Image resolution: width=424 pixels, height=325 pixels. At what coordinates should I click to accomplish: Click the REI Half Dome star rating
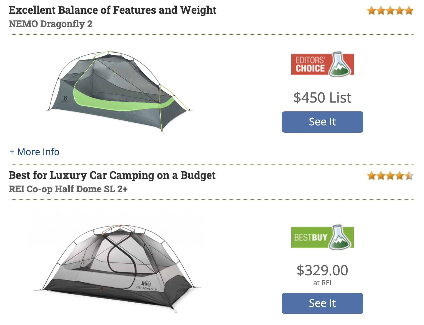[390, 176]
